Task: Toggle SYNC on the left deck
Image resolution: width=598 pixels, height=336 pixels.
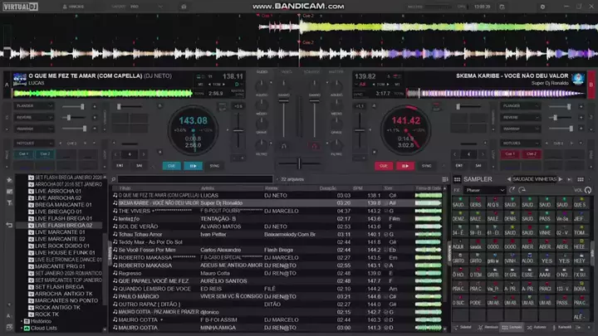Action: click(x=214, y=165)
